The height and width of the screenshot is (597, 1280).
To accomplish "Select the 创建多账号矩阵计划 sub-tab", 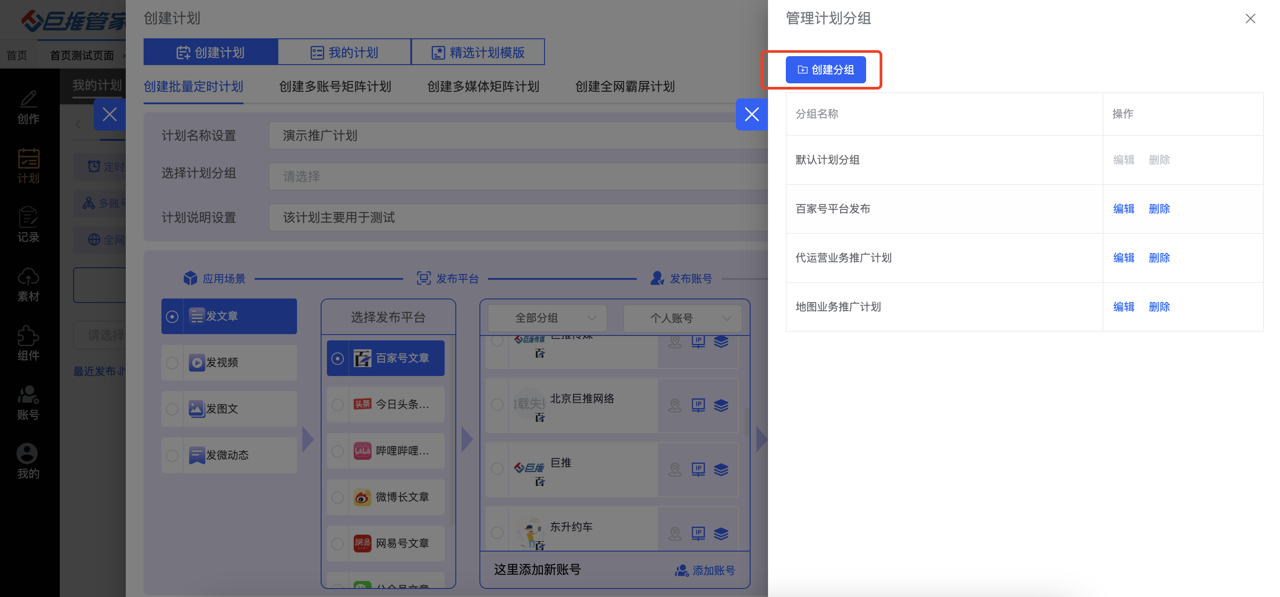I will (335, 86).
